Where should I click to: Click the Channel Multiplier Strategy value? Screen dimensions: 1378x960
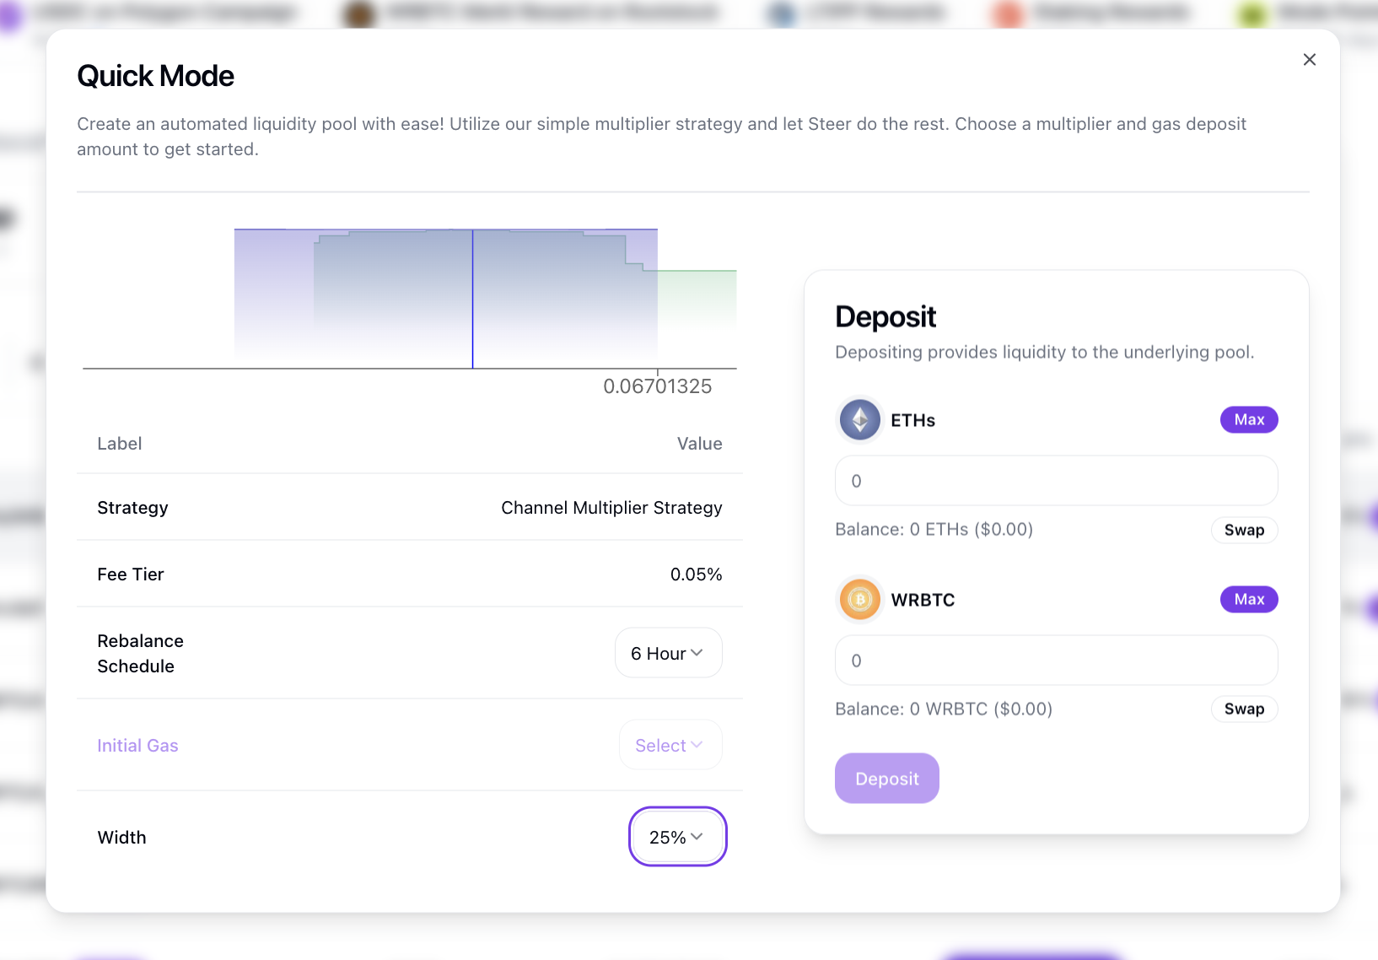tap(611, 508)
